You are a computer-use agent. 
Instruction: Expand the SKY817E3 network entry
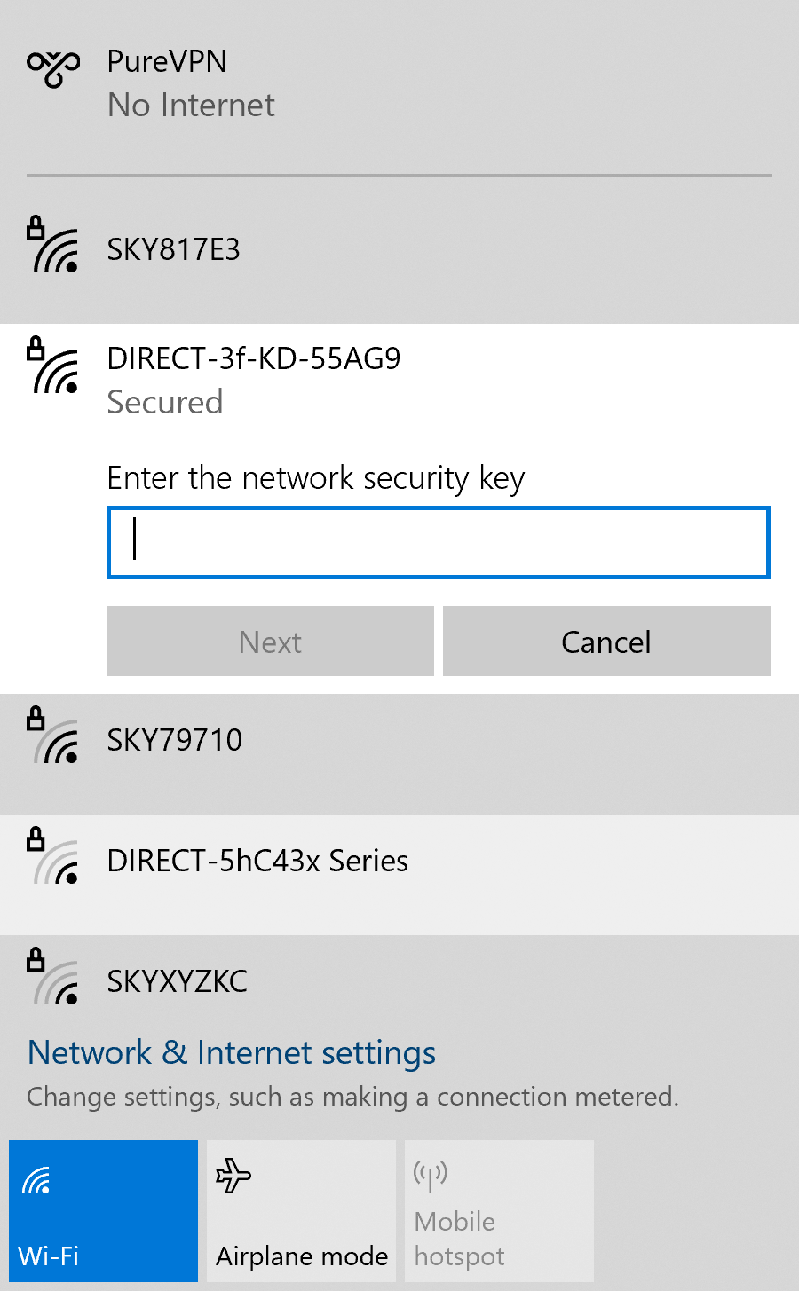click(399, 251)
